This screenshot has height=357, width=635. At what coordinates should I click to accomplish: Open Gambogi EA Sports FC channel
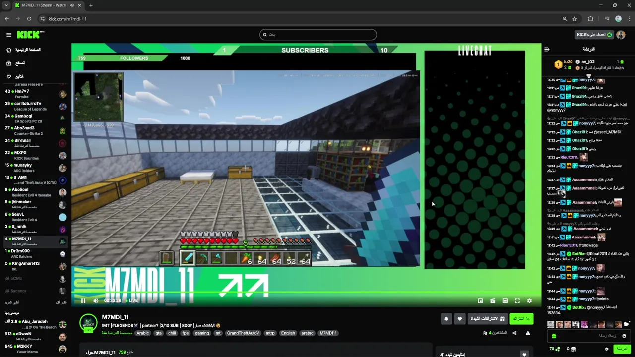(x=35, y=119)
